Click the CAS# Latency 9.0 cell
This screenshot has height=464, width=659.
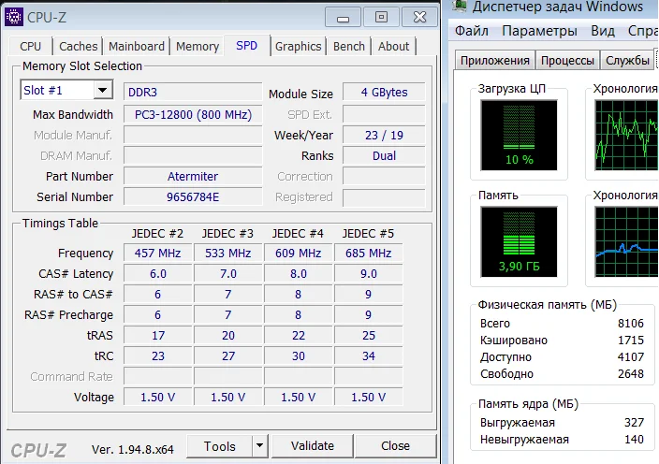[x=368, y=274]
